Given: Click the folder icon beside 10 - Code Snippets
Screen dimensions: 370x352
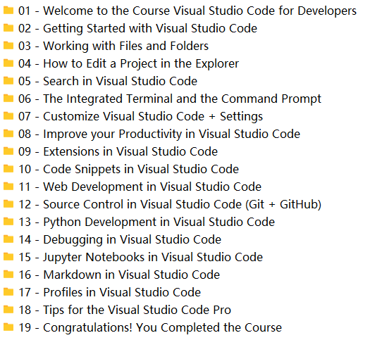Looking at the screenshot, I should coord(8,169).
